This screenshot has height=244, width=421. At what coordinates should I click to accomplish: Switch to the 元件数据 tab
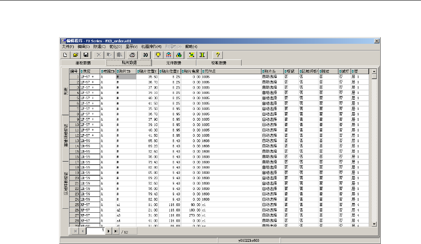coord(174,63)
